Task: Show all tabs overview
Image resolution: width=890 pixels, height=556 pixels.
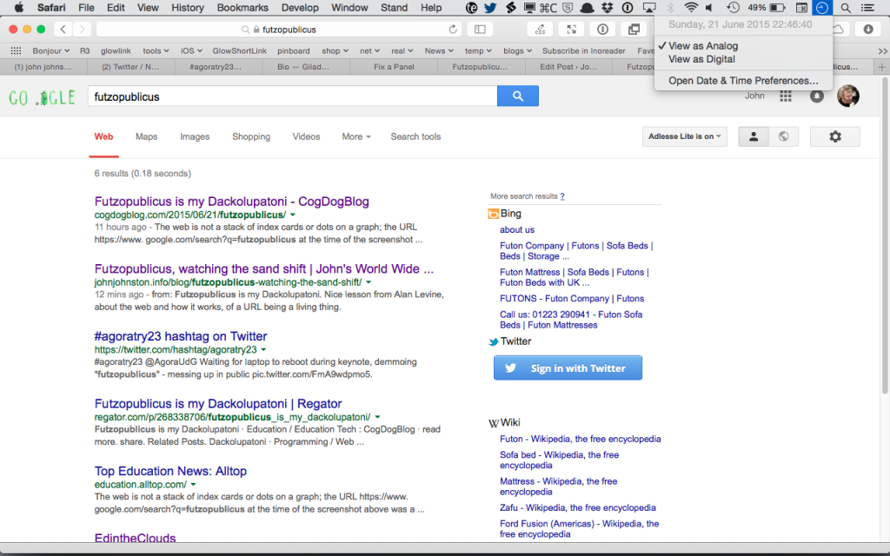Action: click(x=634, y=29)
